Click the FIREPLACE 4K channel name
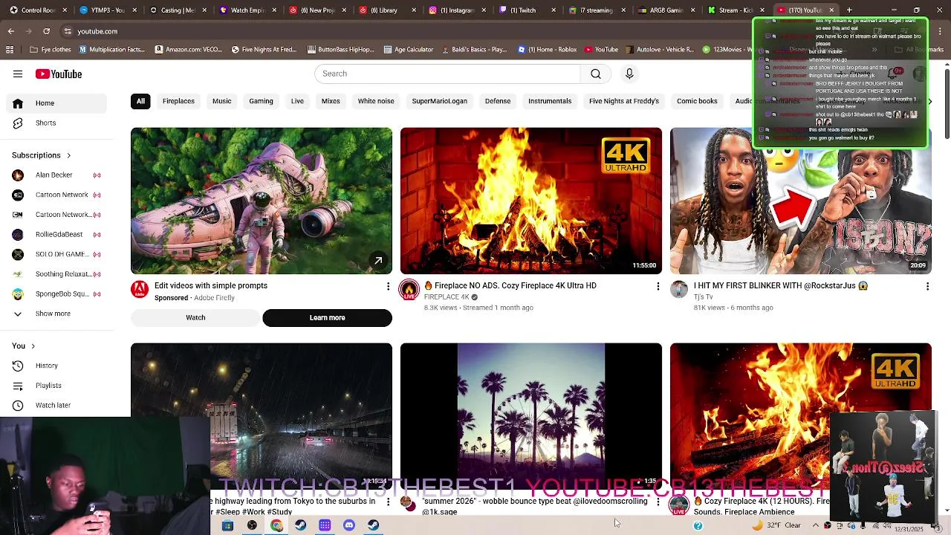Image resolution: width=951 pixels, height=535 pixels. click(x=447, y=297)
